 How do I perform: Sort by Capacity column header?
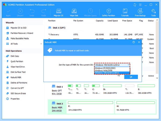point(100,21)
